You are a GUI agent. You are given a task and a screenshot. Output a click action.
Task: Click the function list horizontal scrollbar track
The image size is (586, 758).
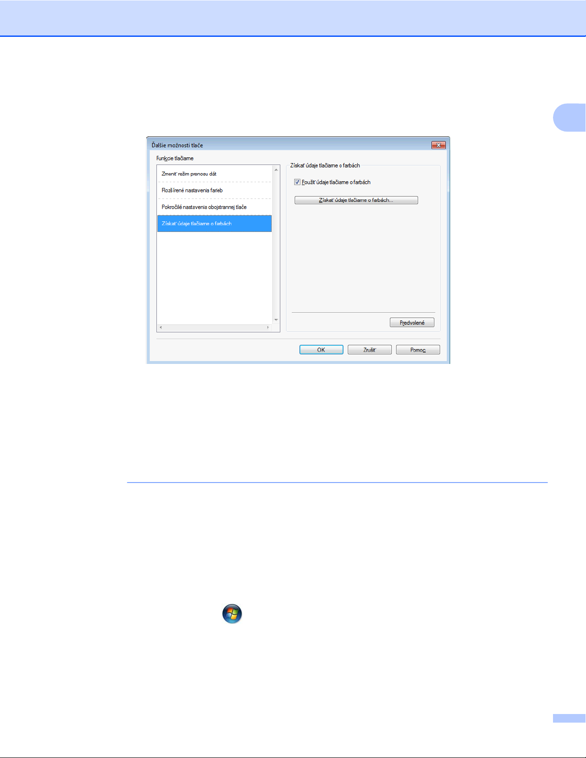pyautogui.click(x=214, y=328)
